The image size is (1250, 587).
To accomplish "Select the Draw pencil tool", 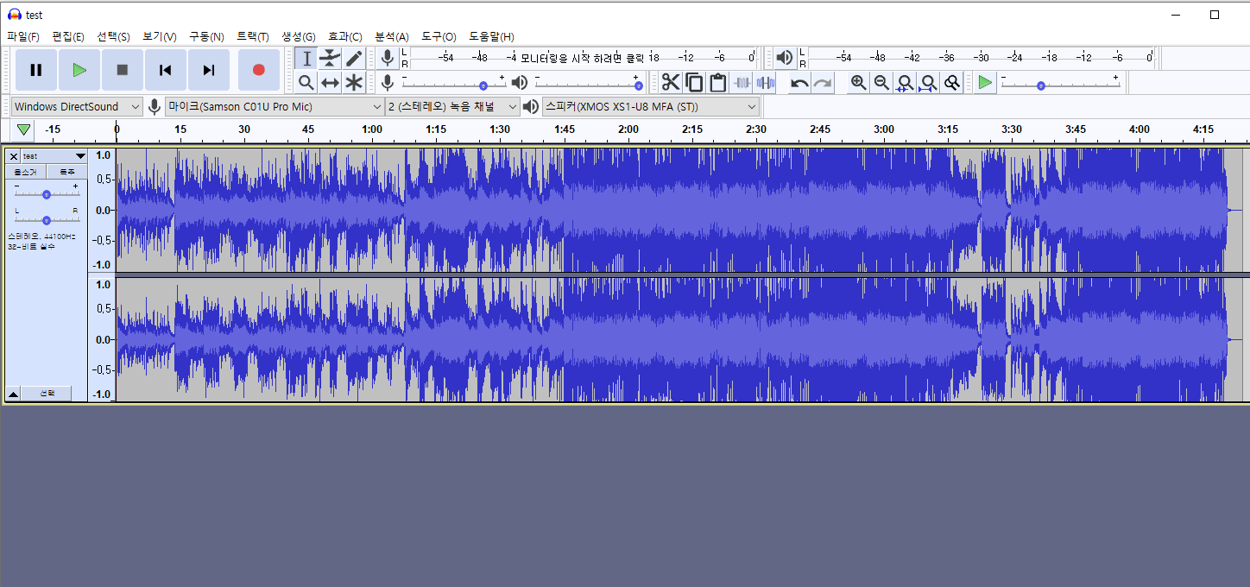I will [x=354, y=58].
